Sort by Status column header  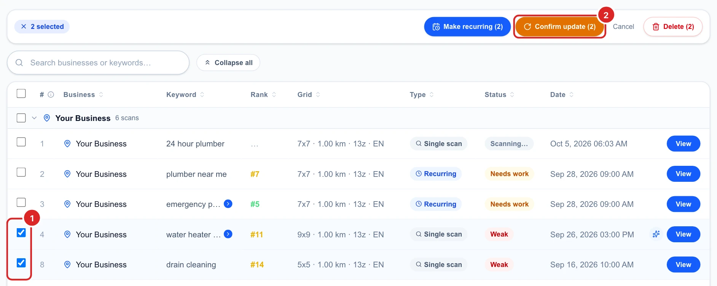coord(499,95)
